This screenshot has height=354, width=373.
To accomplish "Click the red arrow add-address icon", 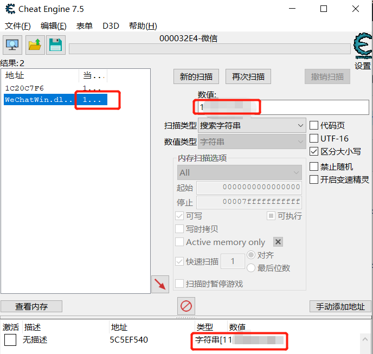I will 160,284.
